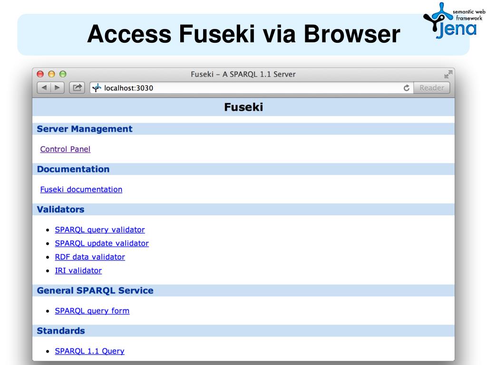Screen dimensions: 487x365
Task: Click the browser forward arrow button
Action: (x=58, y=88)
